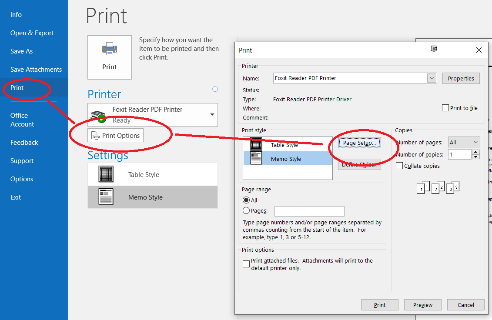Click the dialog title bar restore icon

434,49
